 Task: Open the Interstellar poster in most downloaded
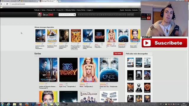pyautogui.click(x=147, y=62)
